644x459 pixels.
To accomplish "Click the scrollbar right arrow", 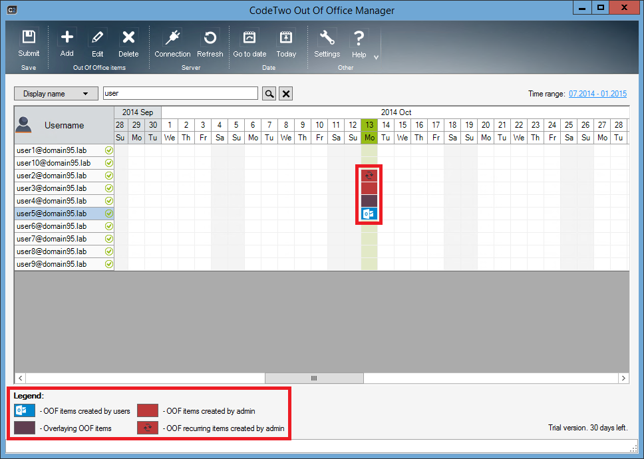I will click(623, 378).
